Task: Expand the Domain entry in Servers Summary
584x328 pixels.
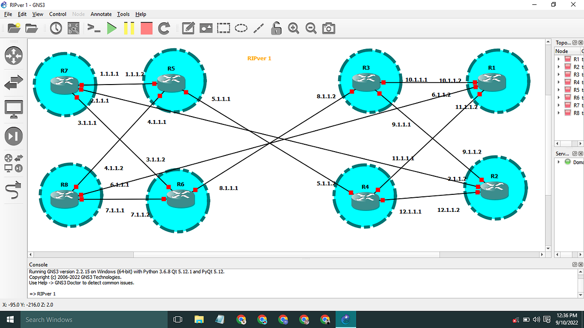Action: pyautogui.click(x=558, y=162)
